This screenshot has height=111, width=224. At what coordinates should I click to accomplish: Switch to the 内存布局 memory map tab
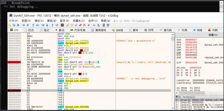pyautogui.click(x=78, y=30)
